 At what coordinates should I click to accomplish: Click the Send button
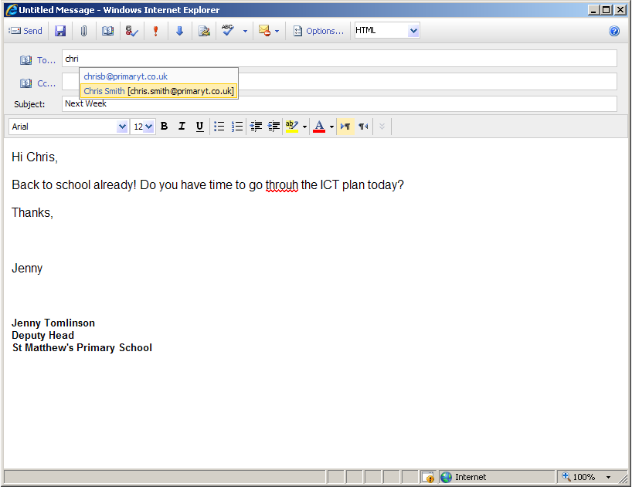25,31
